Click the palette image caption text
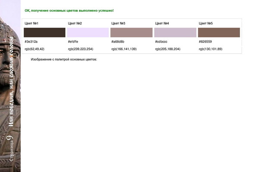Viewport: 259px width, 172px height. point(64,59)
